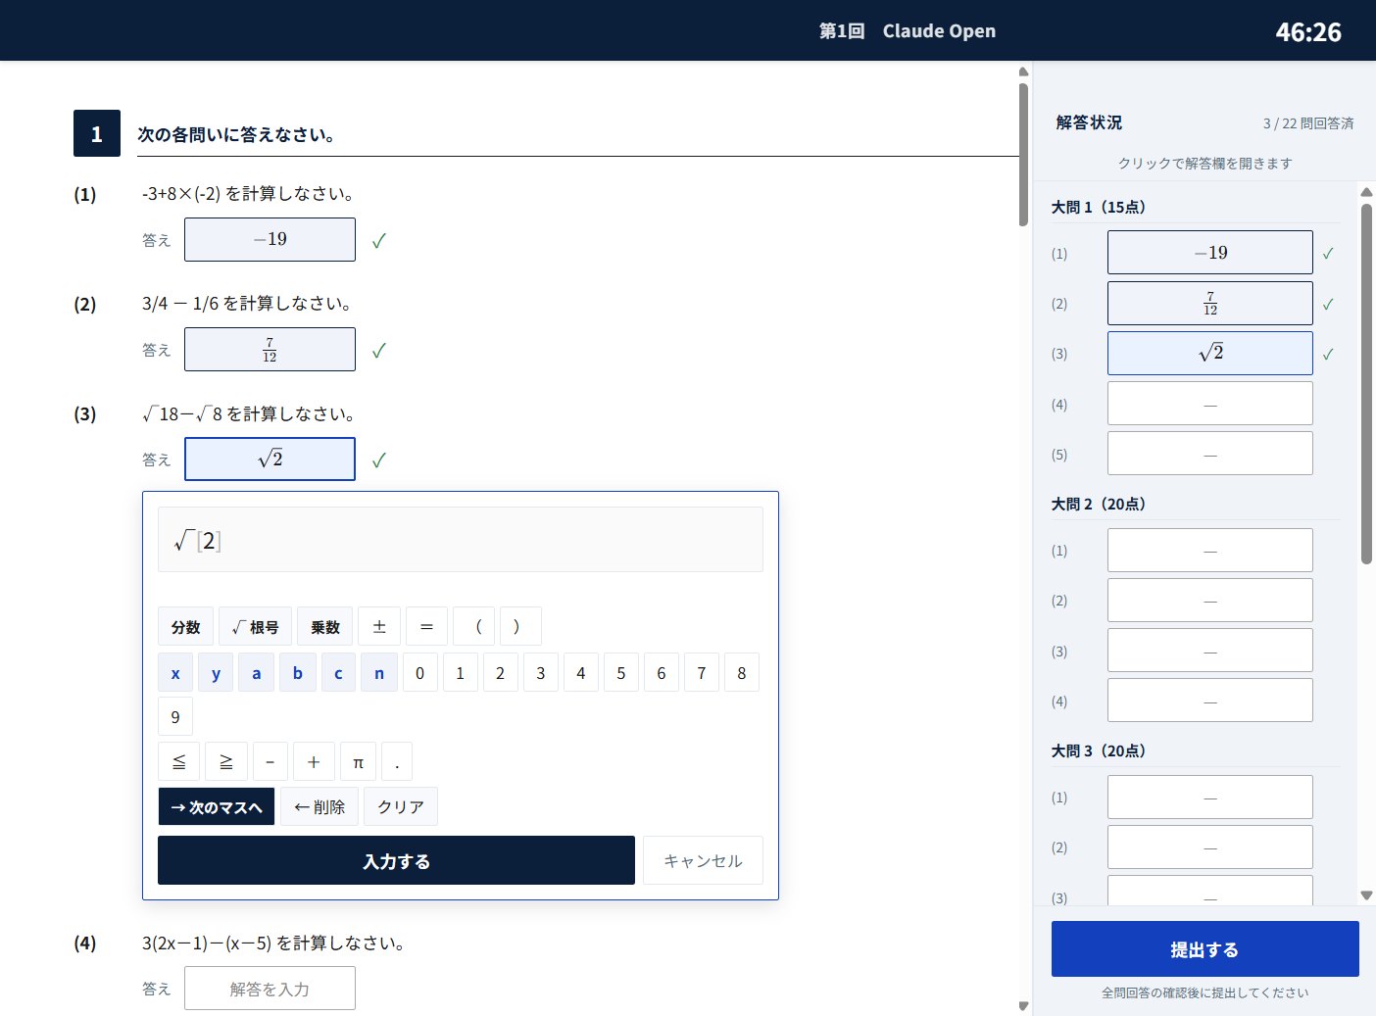Tap the variable b key

coord(298,673)
